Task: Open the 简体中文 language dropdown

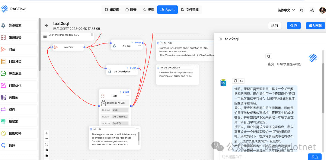Action: [286, 10]
